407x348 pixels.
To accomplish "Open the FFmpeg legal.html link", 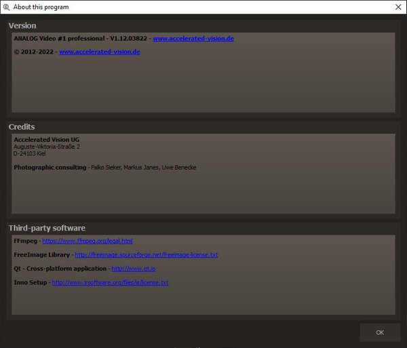I will coord(88,241).
